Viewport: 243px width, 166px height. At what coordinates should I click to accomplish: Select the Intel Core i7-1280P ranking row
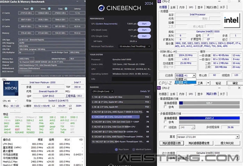(x=121, y=122)
